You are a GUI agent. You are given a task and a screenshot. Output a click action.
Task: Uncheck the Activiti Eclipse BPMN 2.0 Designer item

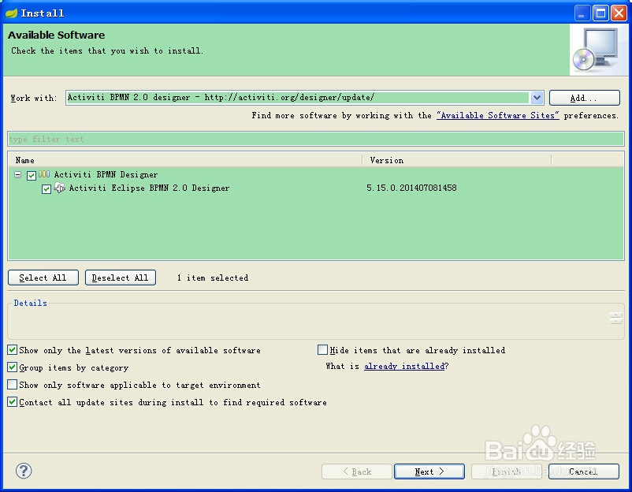pos(46,188)
